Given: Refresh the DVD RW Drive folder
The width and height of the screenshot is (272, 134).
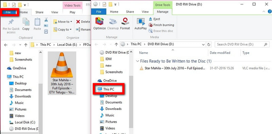Looking at the screenshot, I should pyautogui.click(x=209, y=44).
